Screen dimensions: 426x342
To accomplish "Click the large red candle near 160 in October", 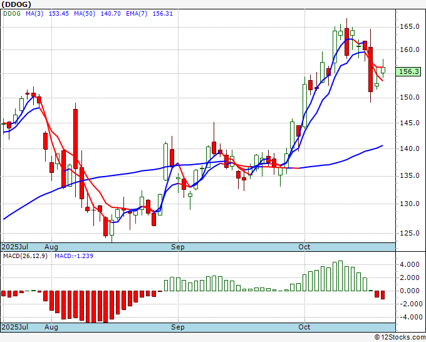I will (371, 70).
